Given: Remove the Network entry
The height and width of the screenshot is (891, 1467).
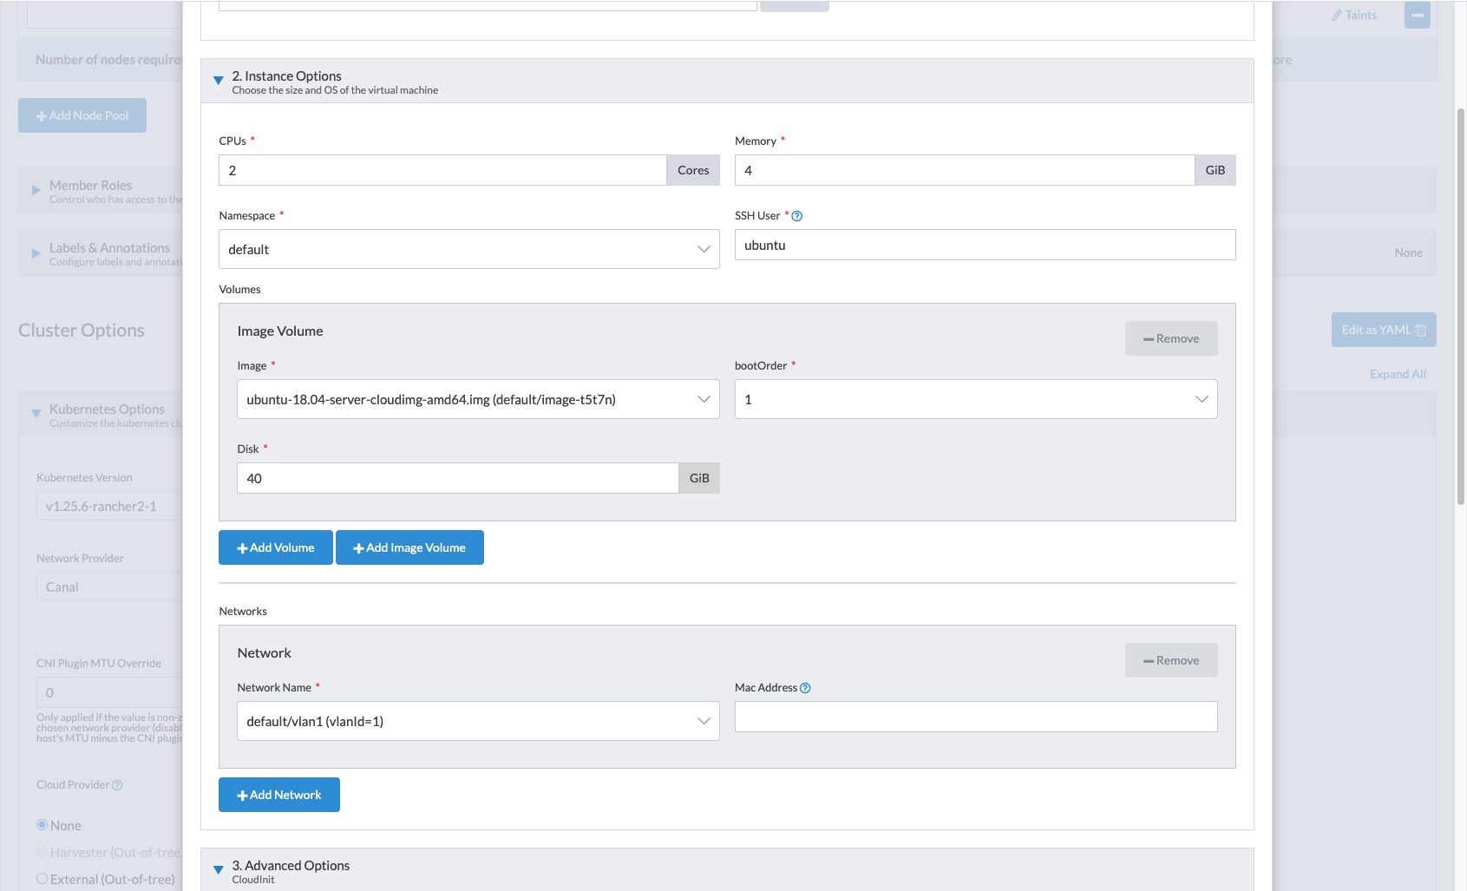Looking at the screenshot, I should pos(1171,660).
